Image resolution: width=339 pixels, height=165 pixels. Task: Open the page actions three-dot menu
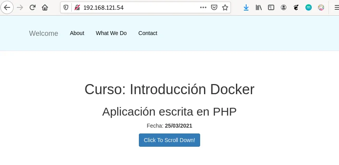(x=203, y=7)
